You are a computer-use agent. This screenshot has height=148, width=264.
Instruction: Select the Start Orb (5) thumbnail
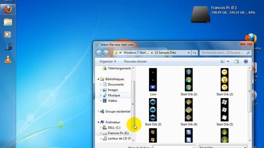[224, 110]
